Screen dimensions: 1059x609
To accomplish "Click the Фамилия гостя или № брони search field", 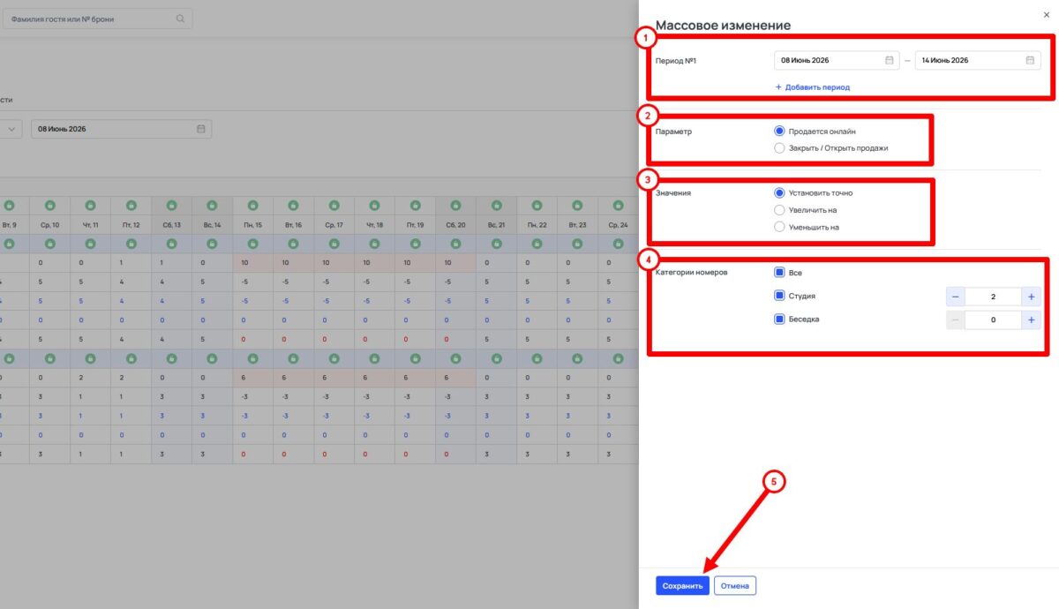I will pyautogui.click(x=97, y=19).
